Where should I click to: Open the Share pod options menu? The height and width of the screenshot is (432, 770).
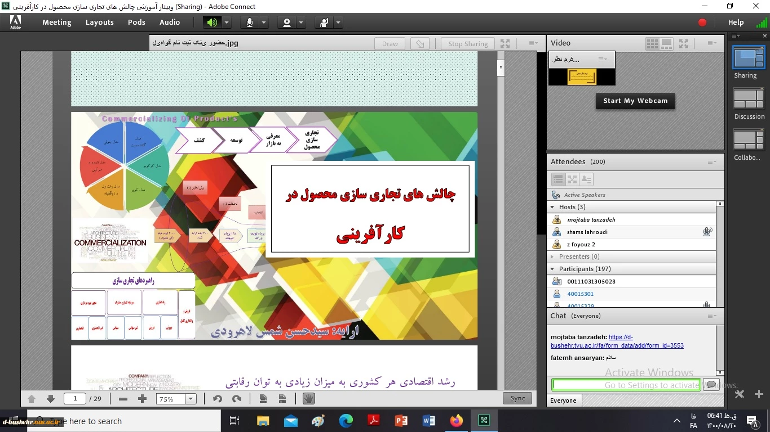(x=533, y=43)
